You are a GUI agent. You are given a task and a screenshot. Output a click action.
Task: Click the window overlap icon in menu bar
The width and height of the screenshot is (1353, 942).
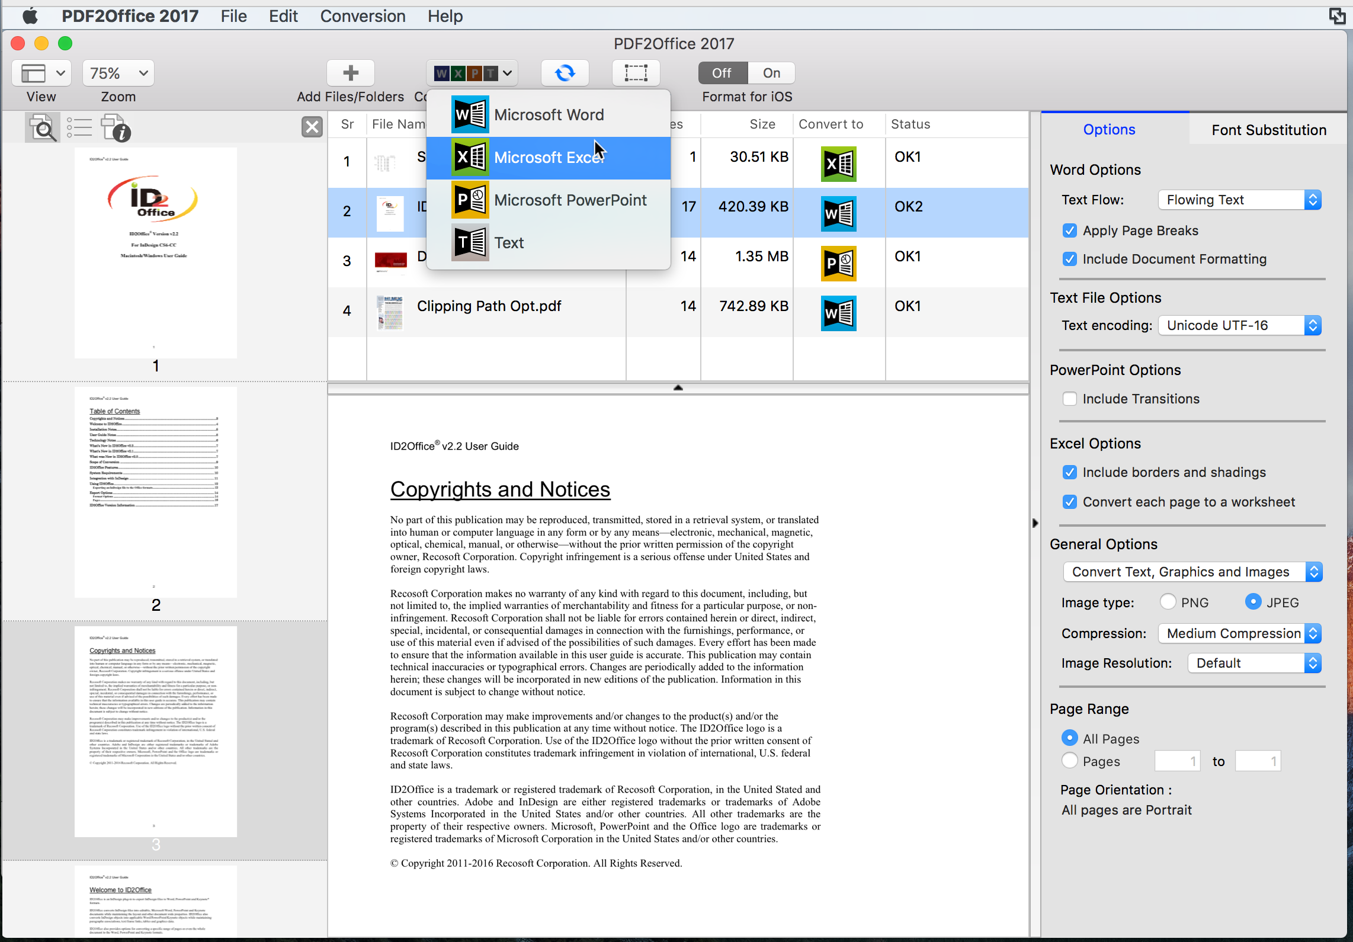(x=1336, y=16)
